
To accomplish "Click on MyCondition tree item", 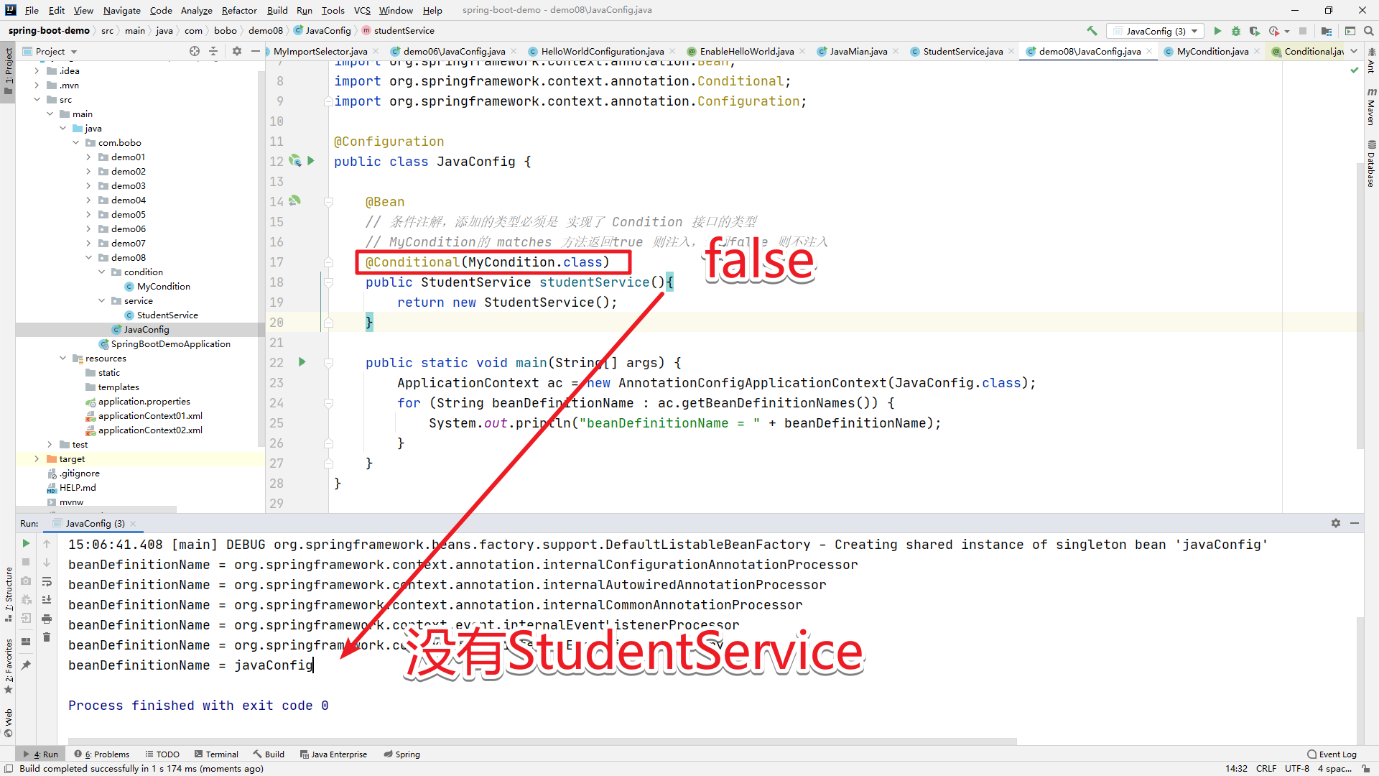I will 163,286.
